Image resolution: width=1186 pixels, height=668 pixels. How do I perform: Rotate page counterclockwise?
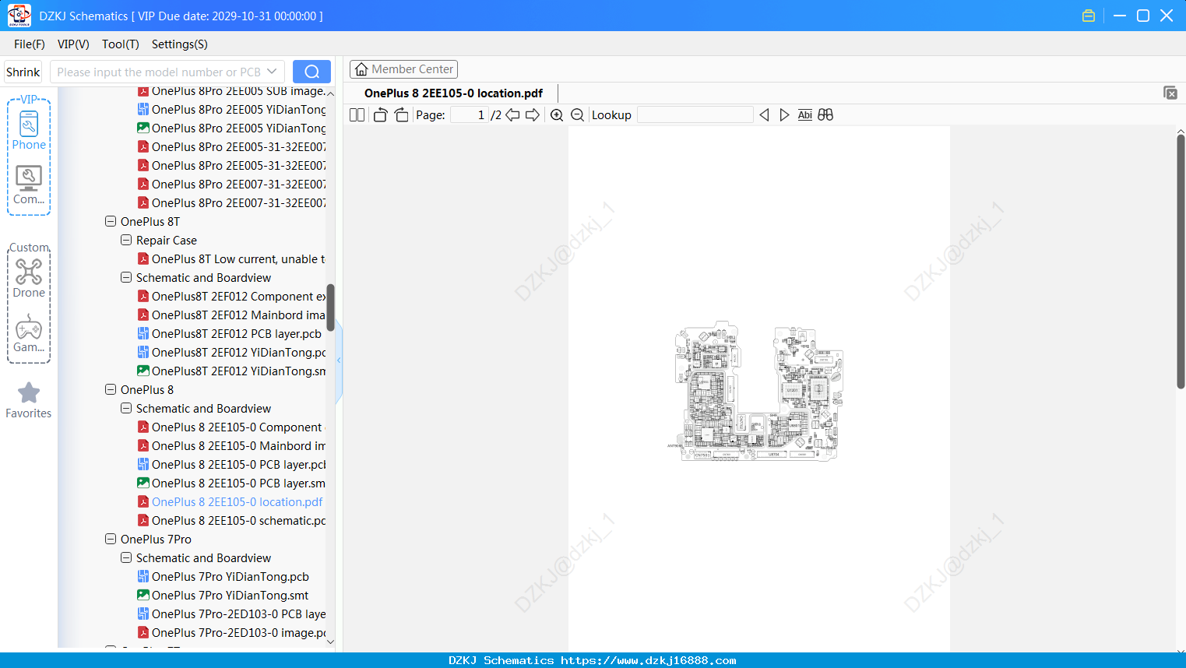[380, 114]
